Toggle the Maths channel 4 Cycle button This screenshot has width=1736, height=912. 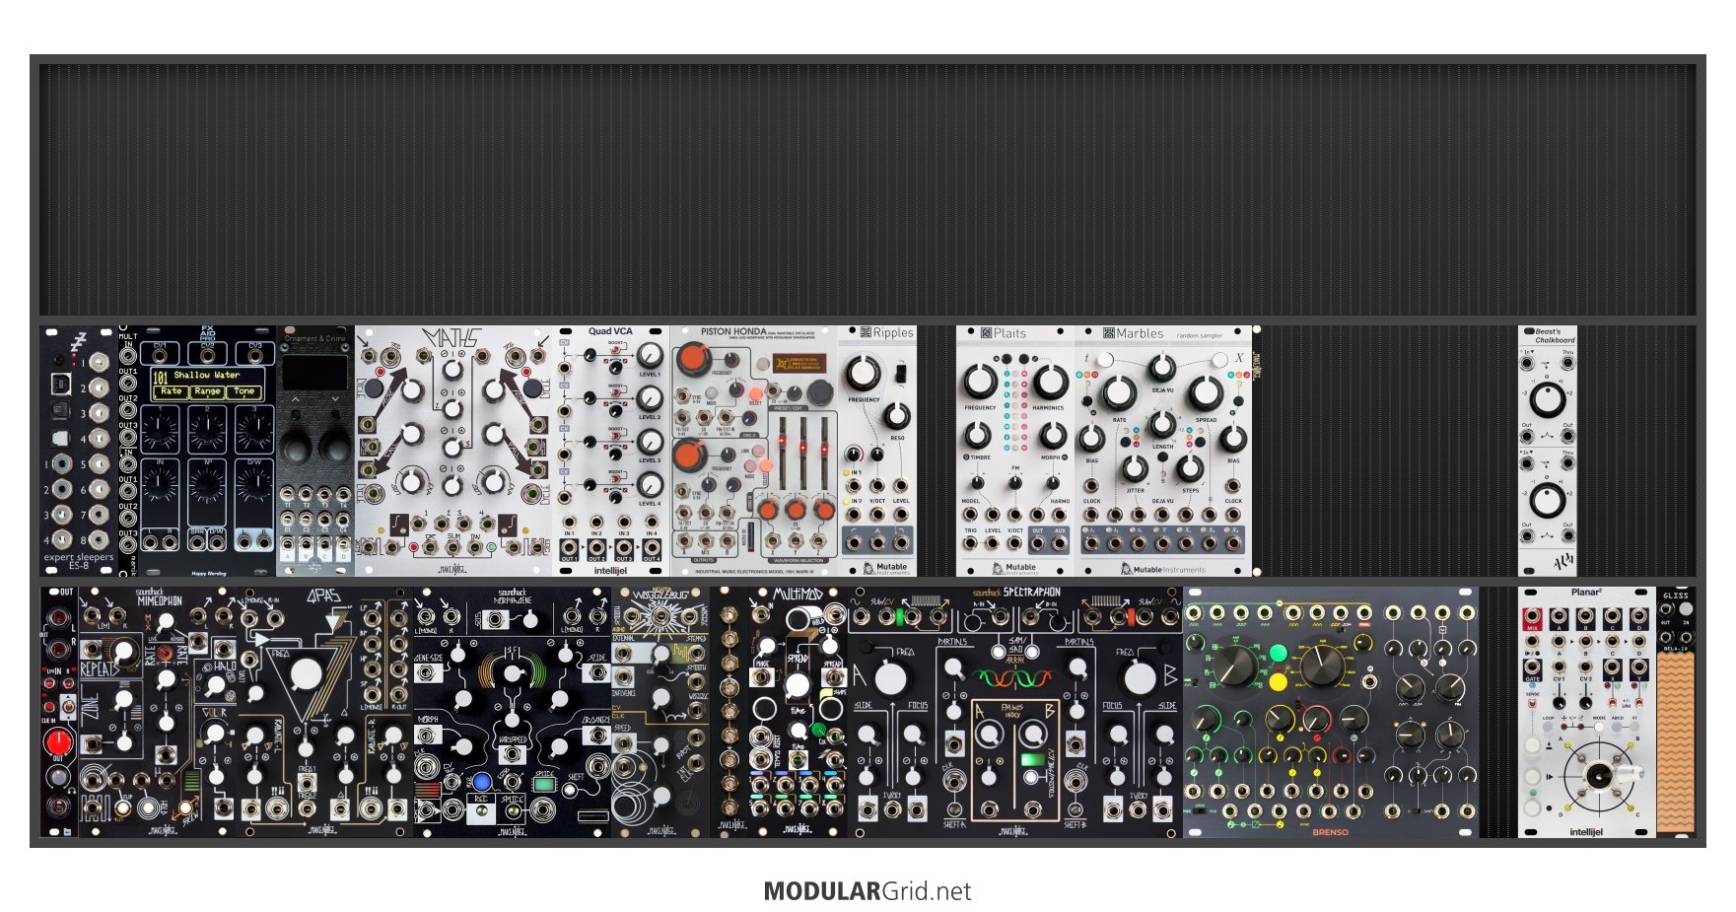click(x=532, y=389)
